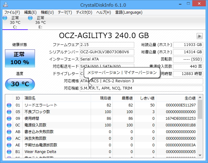
Task: Click status orb of 書き込み失敗回数 AB row
Action: (x=9, y=132)
